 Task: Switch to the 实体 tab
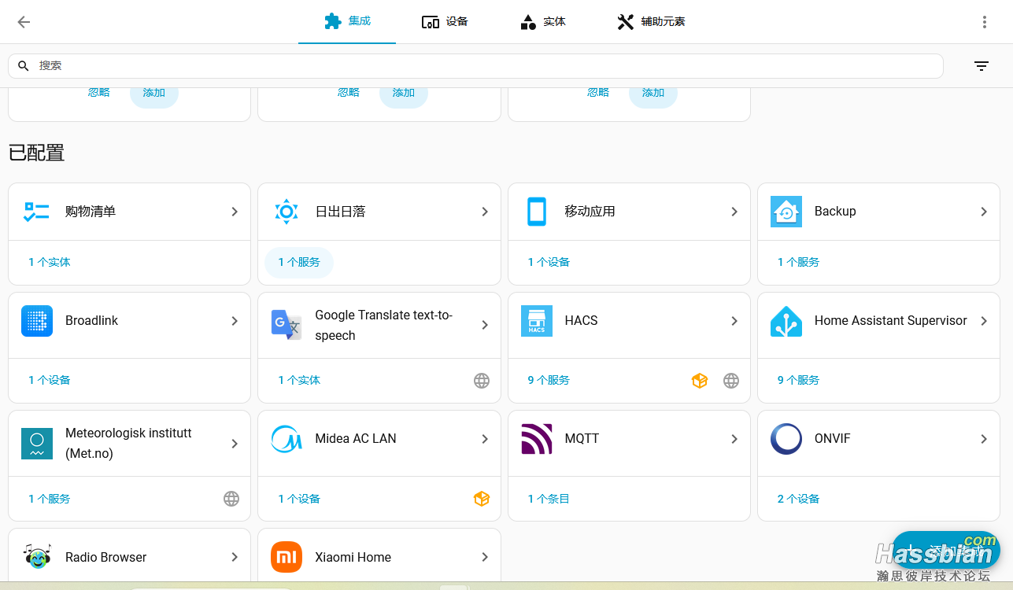pyautogui.click(x=543, y=22)
